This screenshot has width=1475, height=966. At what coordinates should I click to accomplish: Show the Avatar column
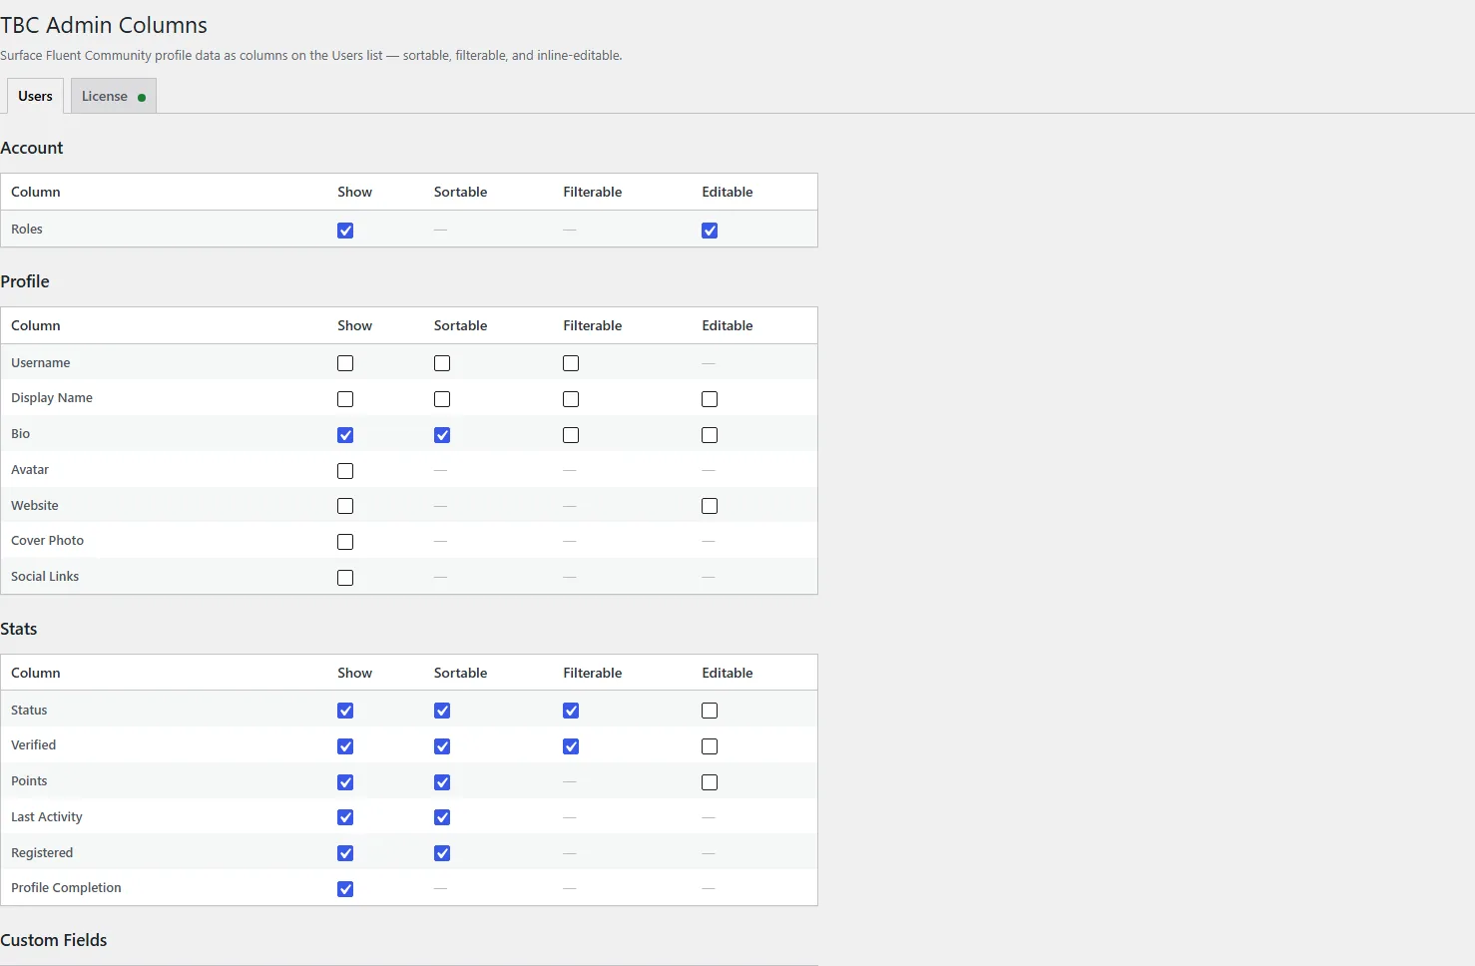point(345,471)
